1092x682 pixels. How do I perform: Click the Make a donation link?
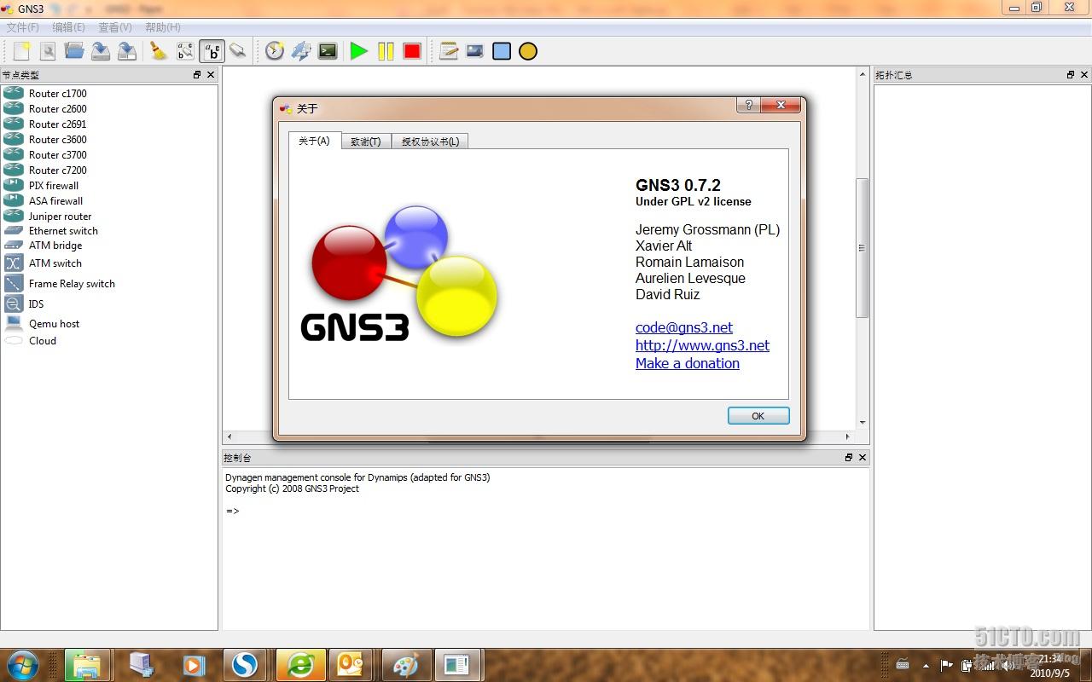point(688,363)
